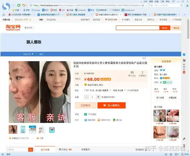Click 收藏店铺 favorite shop link
Image resolution: width=190 pixels, height=156 pixels.
(x=173, y=98)
